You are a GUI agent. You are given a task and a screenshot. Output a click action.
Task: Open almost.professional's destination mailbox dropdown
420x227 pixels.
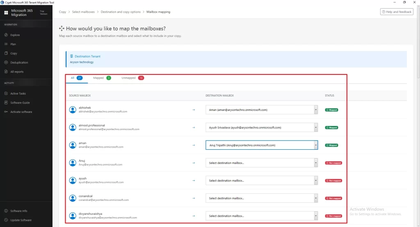262,127
